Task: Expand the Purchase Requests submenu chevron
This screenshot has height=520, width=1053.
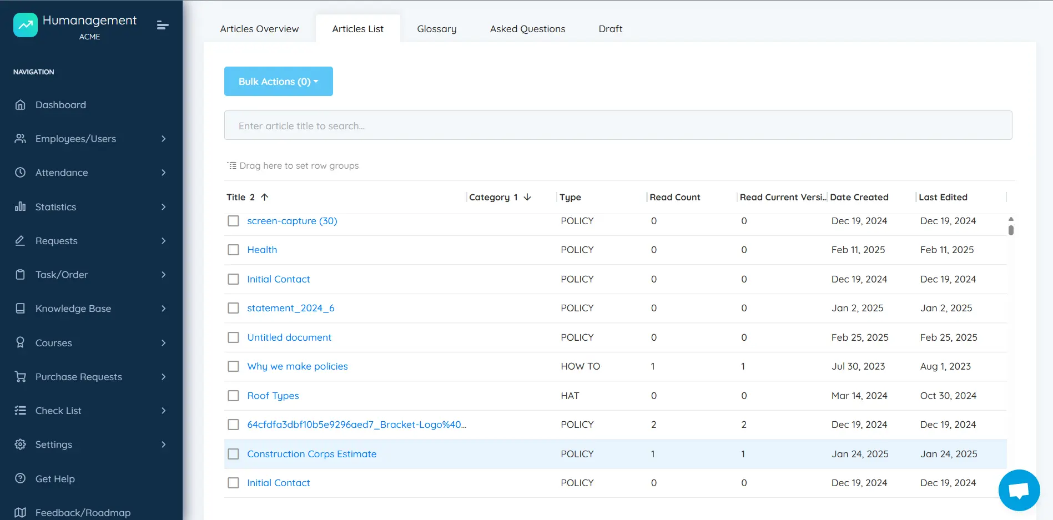Action: pos(164,376)
